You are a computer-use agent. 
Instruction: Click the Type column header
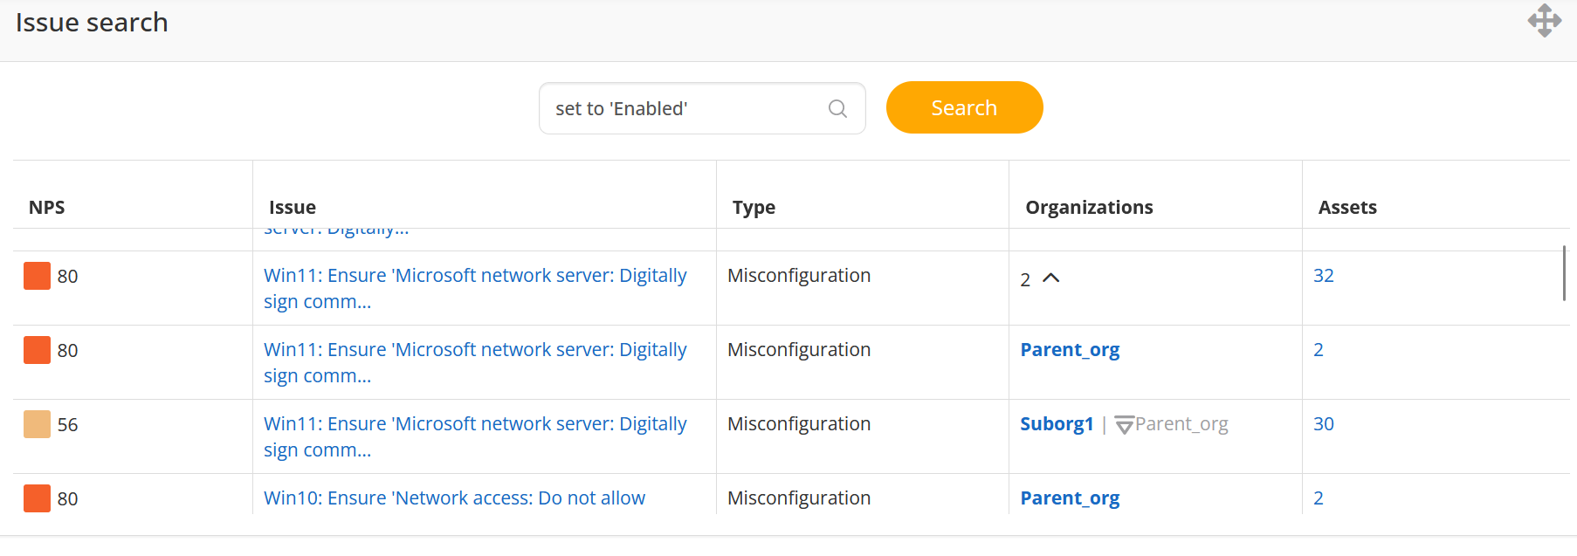tap(754, 208)
